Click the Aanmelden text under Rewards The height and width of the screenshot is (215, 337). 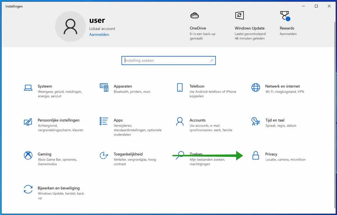[x=288, y=34]
